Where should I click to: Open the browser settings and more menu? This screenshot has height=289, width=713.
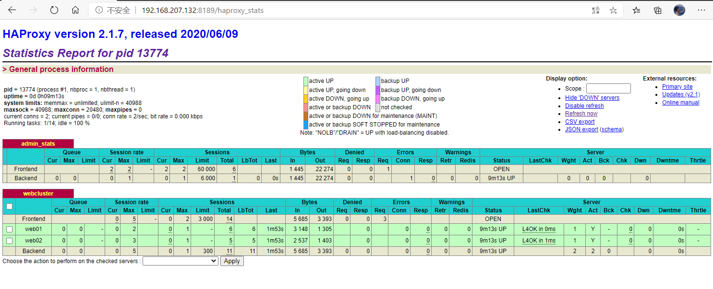pos(701,10)
